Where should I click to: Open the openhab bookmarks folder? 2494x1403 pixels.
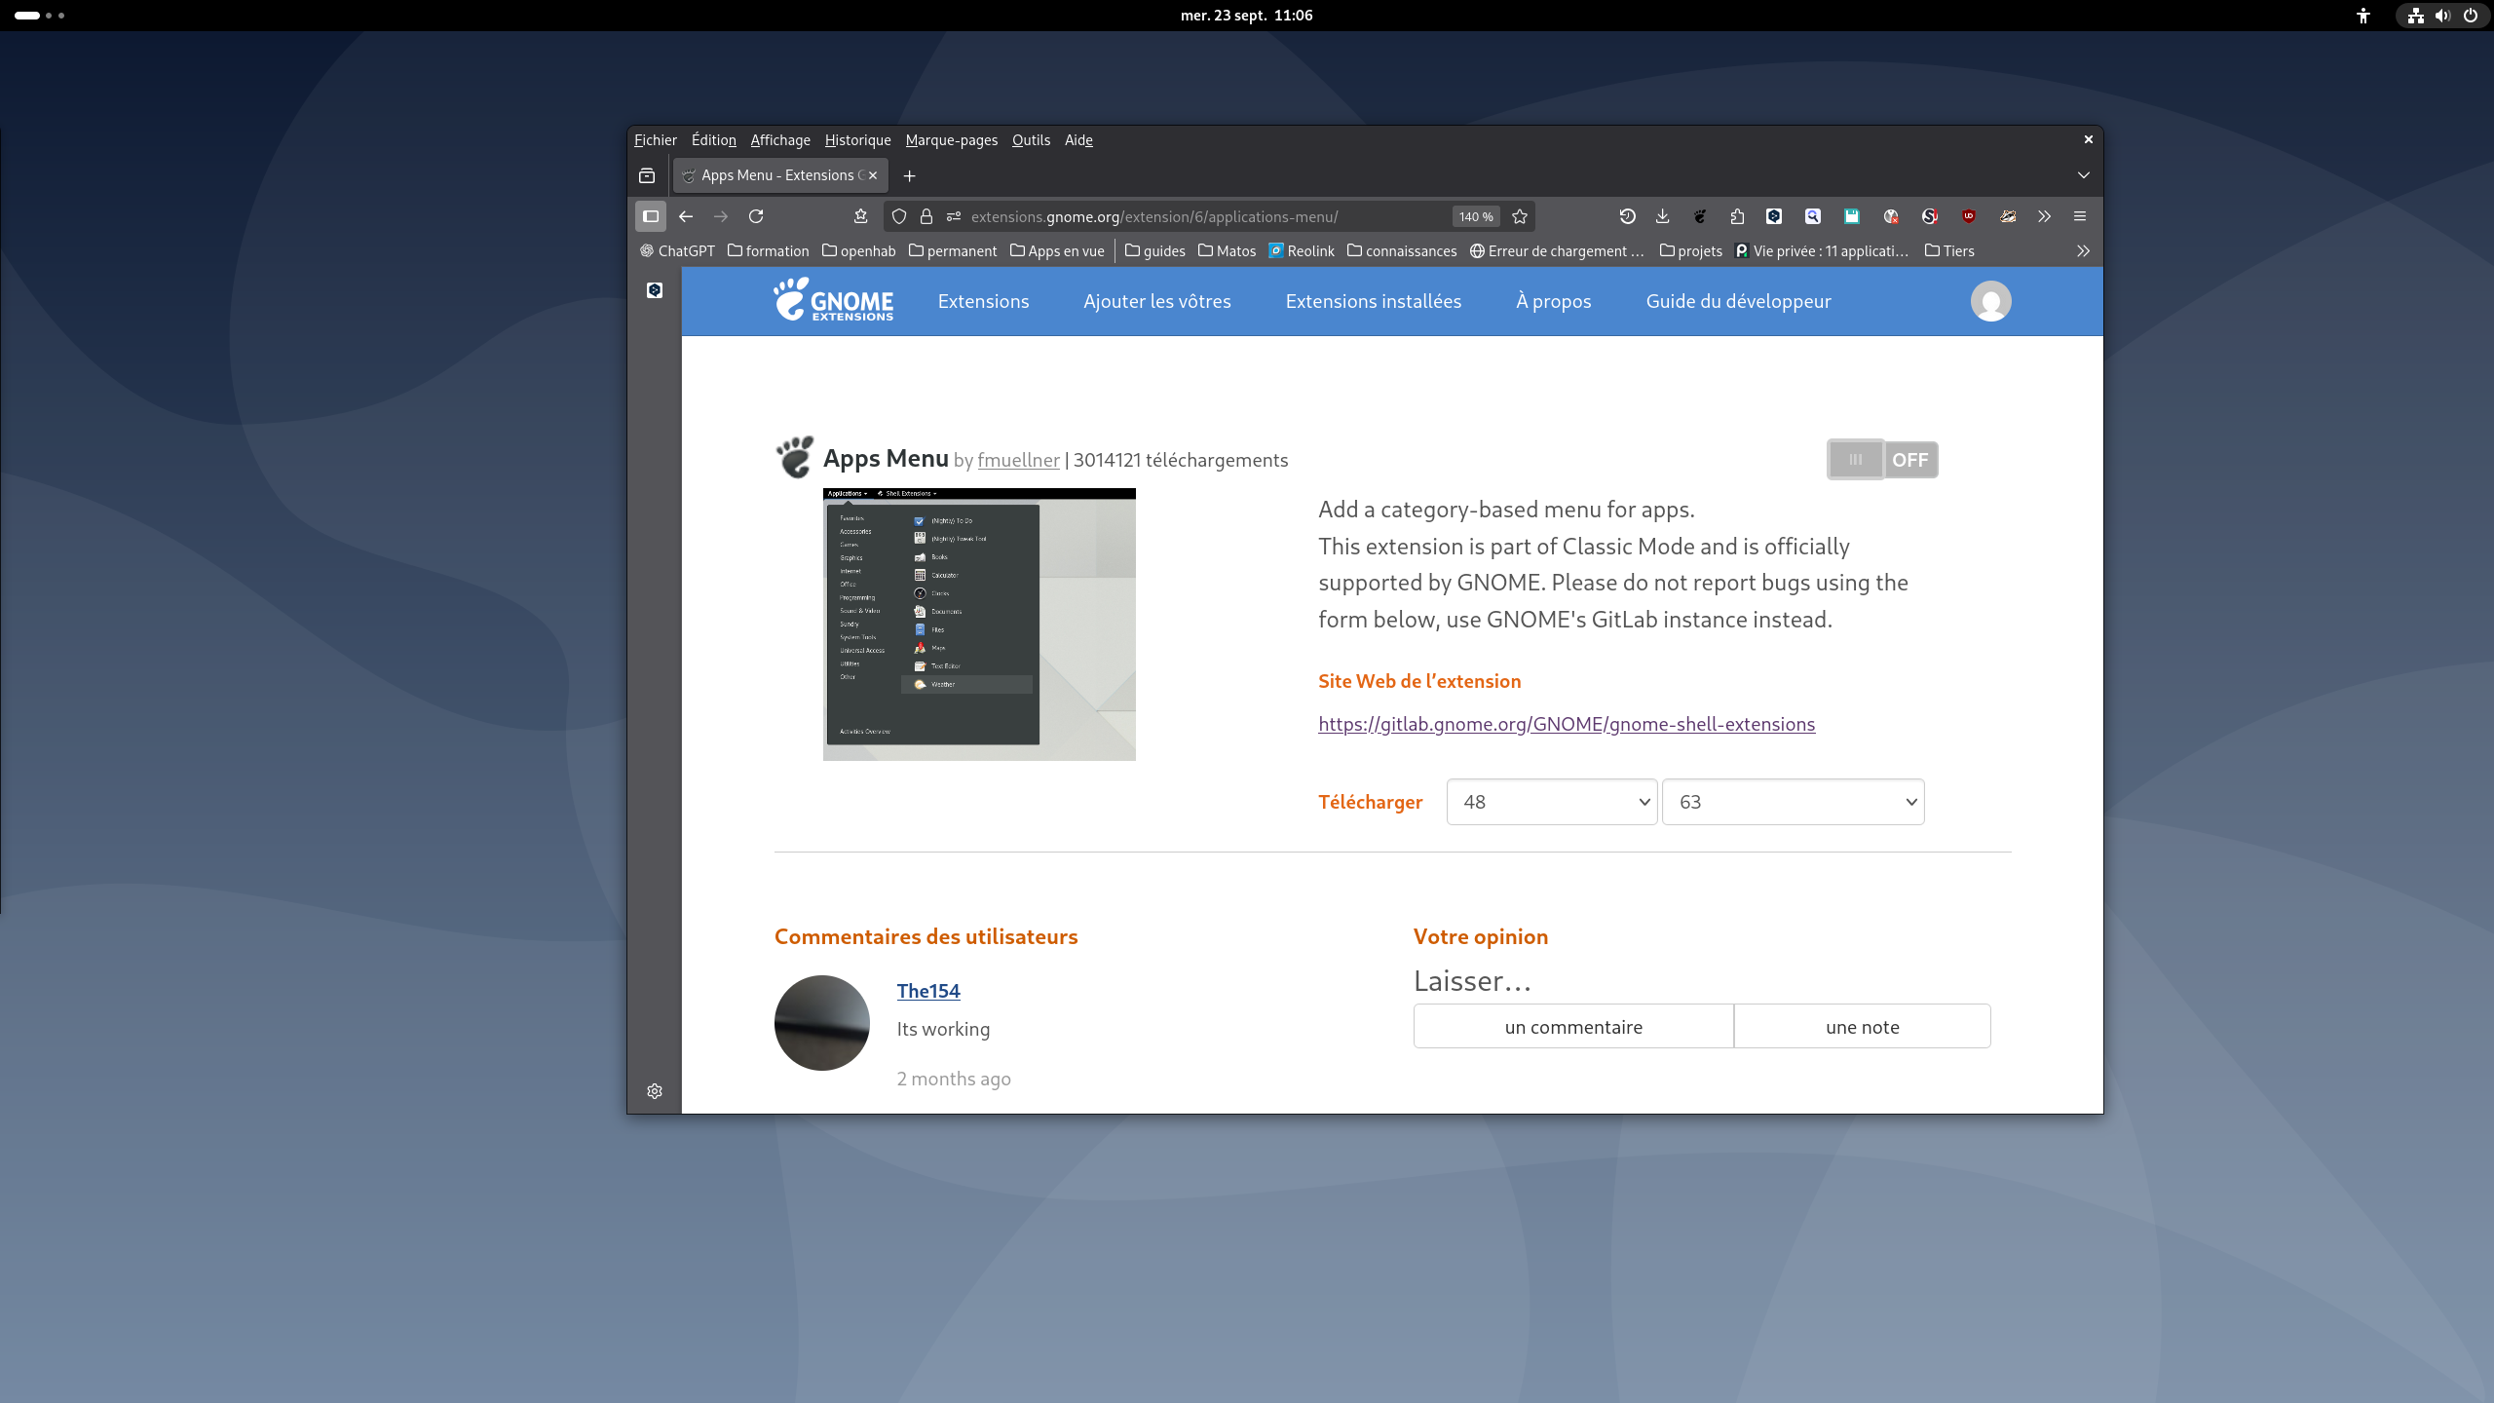(859, 251)
